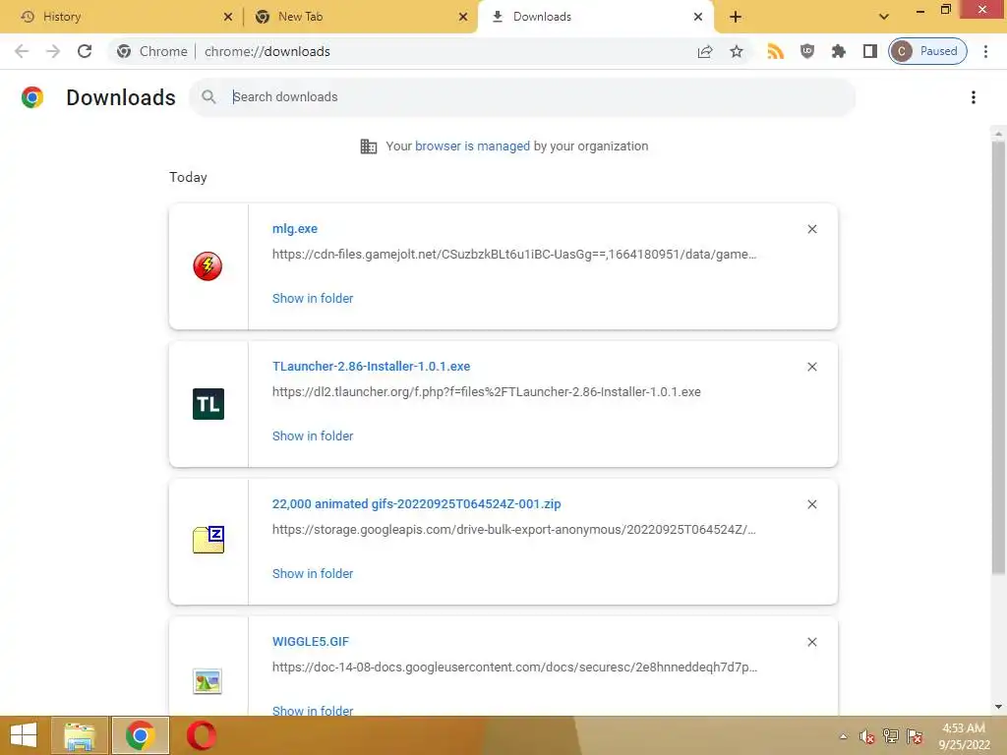Close the New Tab tab
The height and width of the screenshot is (755, 1007).
click(463, 17)
